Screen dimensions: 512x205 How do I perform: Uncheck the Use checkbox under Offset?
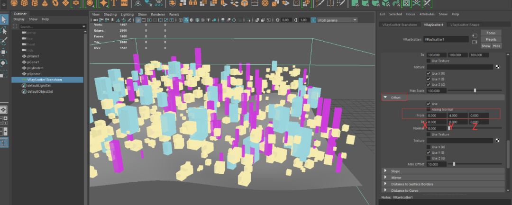coord(429,104)
